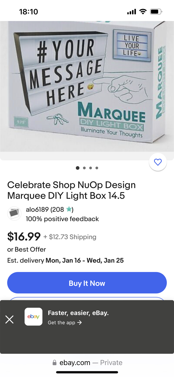Tap the Celebrate Shop NuOp Design title
Image resolution: width=174 pixels, height=377 pixels.
(71, 190)
